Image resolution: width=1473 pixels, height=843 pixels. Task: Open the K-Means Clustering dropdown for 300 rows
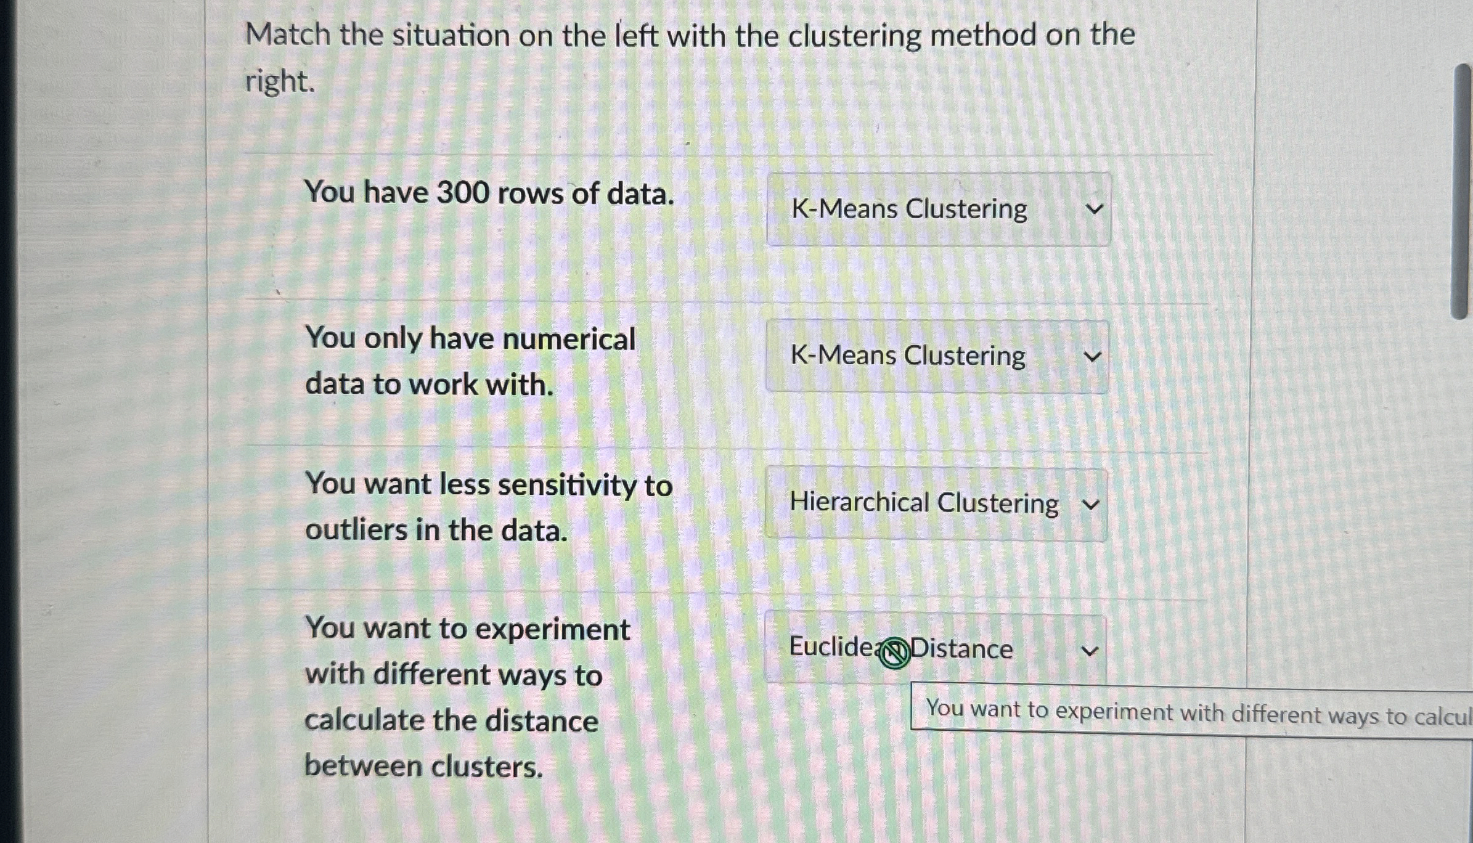[x=937, y=210]
